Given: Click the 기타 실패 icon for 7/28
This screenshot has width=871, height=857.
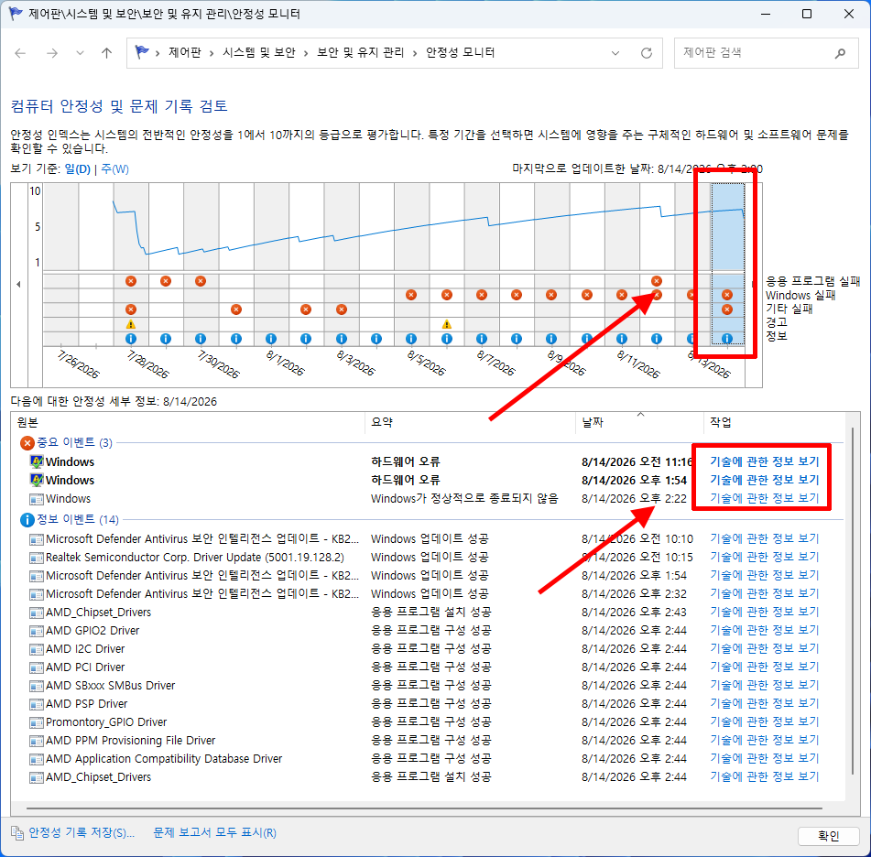Looking at the screenshot, I should click(131, 309).
